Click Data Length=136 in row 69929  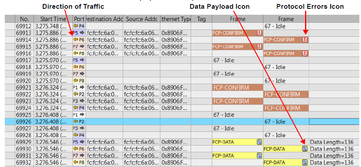coord(332,142)
